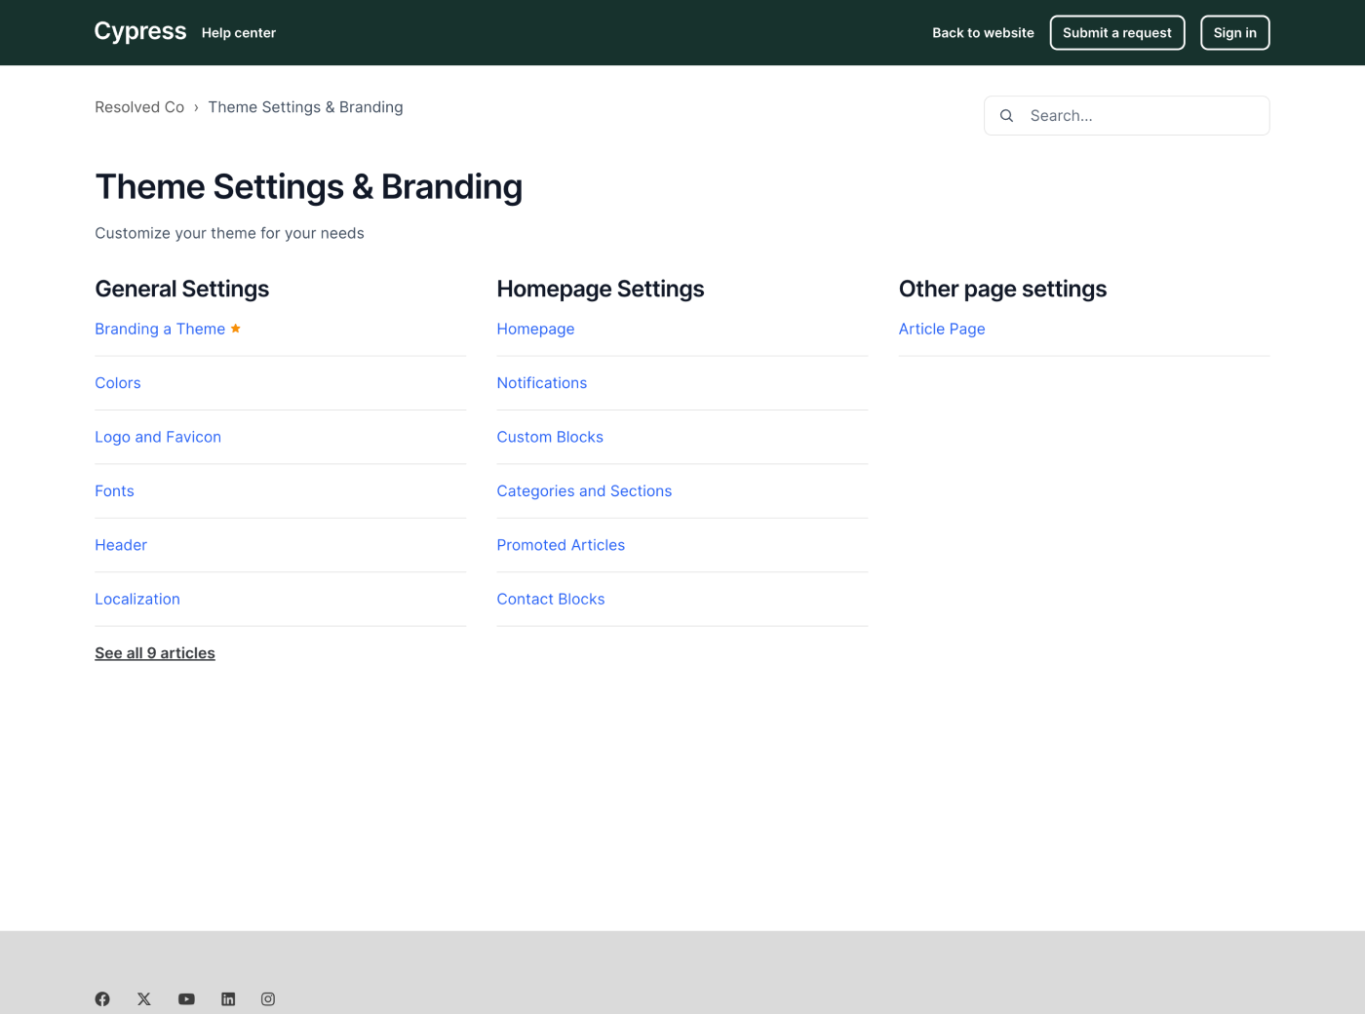This screenshot has width=1365, height=1014.
Task: Navigate to Resolved Co breadcrumb
Action: (x=139, y=107)
